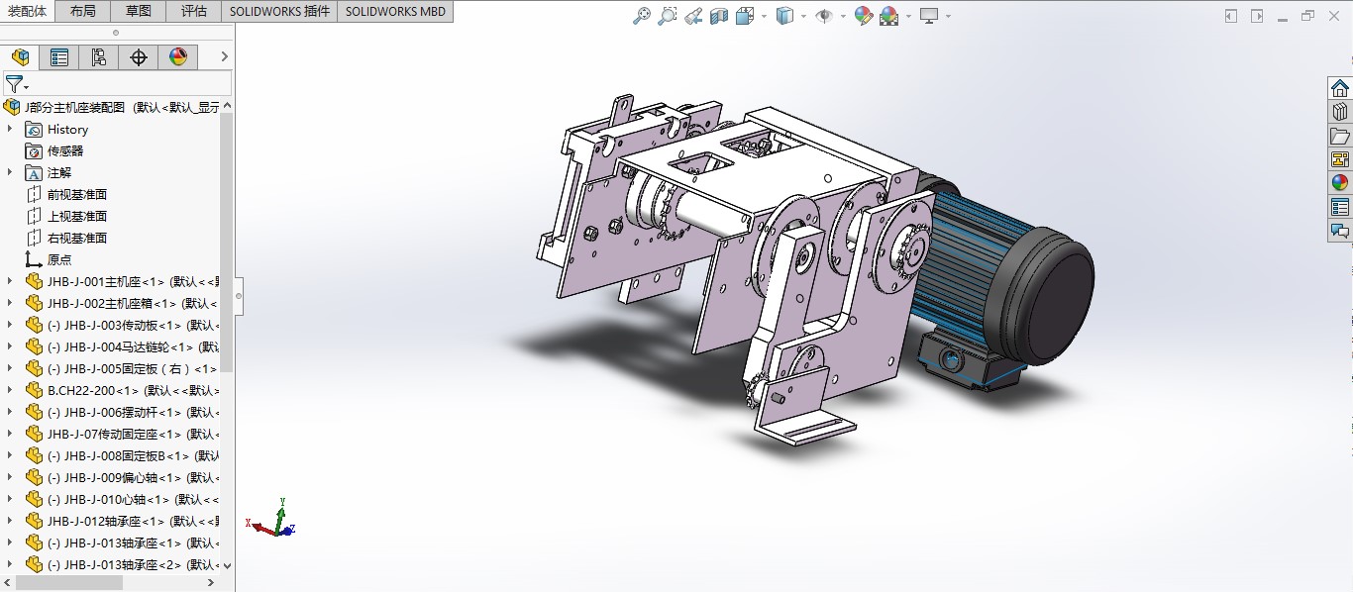1353x592 pixels.
Task: Open the SOLIDWORKS Forum task pane icon
Action: [x=1340, y=231]
